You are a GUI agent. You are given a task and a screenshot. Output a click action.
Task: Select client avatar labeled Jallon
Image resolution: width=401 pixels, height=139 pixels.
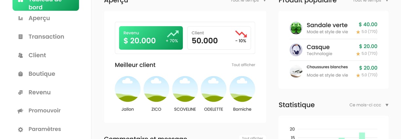[127, 89]
